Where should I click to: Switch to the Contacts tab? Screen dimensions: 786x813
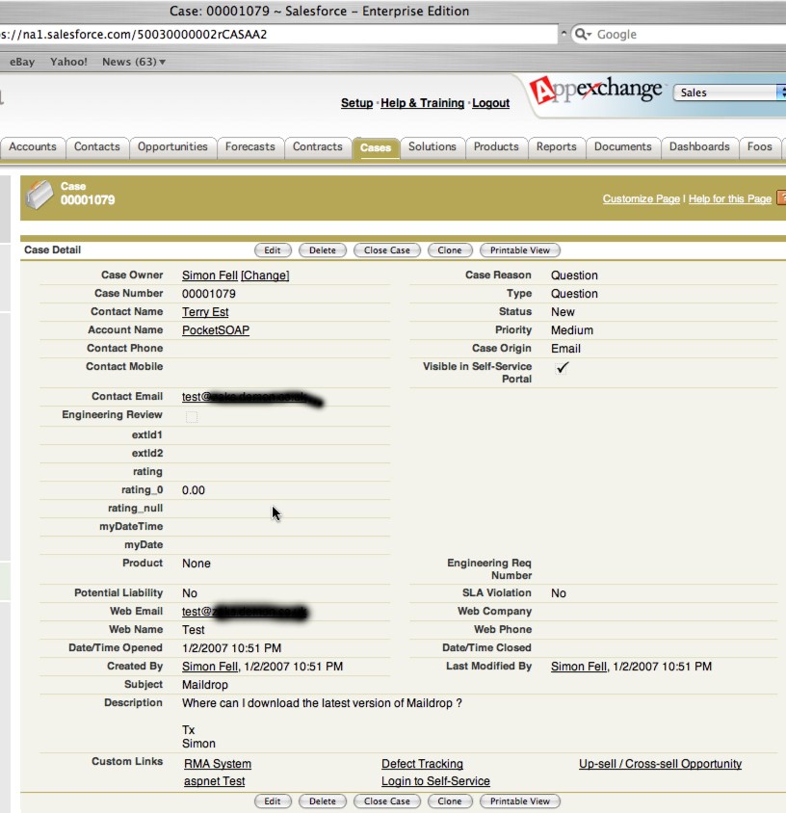tap(97, 146)
